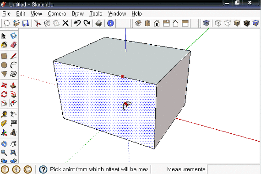Select the Text label tool
This screenshot has width=261, height=174.
13,123
